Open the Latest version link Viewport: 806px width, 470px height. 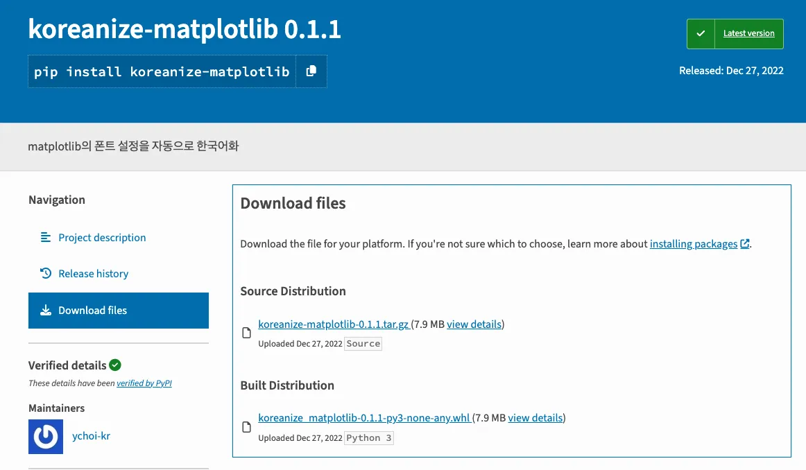pos(748,33)
